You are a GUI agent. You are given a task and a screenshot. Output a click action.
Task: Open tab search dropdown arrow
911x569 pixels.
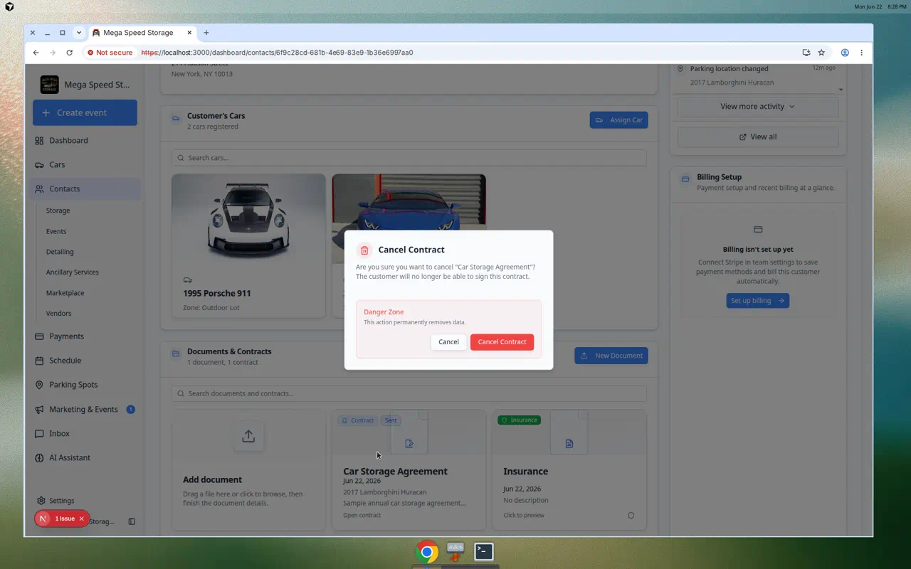pyautogui.click(x=79, y=33)
